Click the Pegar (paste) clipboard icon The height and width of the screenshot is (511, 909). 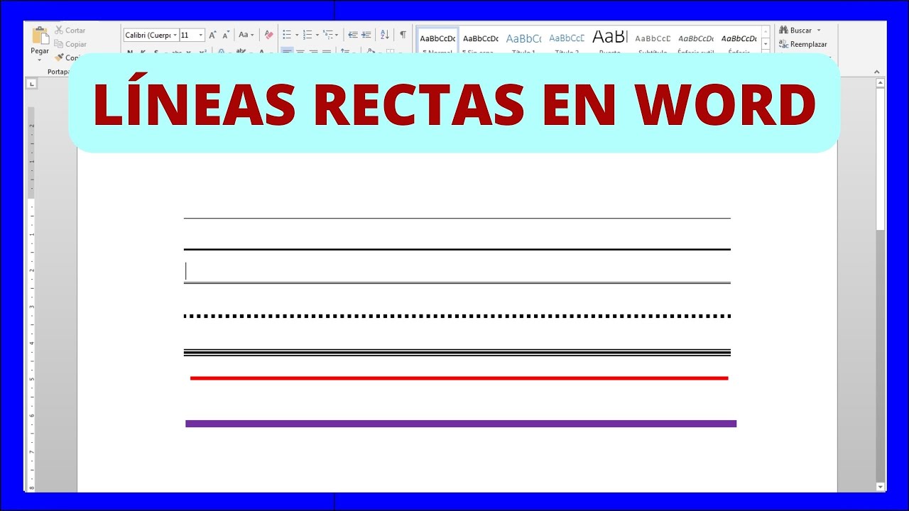tap(40, 35)
